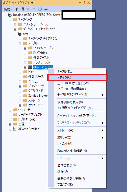Click the 管理 folder icon
Screen dimensions: 127x192
coord(15,124)
